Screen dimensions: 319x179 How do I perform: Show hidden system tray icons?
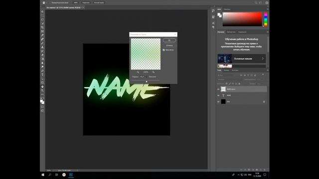coord(238,175)
